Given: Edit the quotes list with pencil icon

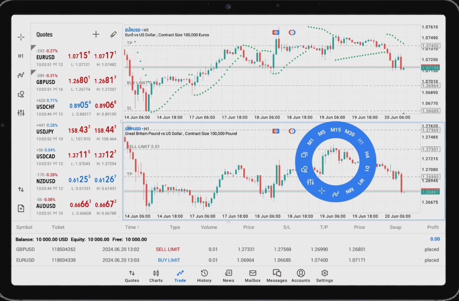Looking at the screenshot, I should tap(113, 34).
